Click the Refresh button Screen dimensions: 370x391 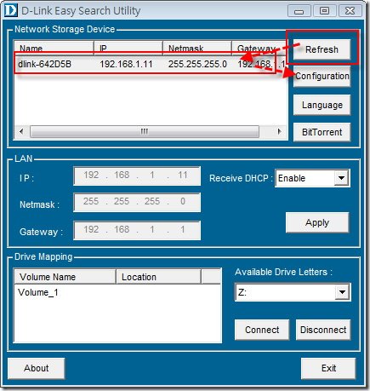coord(322,49)
